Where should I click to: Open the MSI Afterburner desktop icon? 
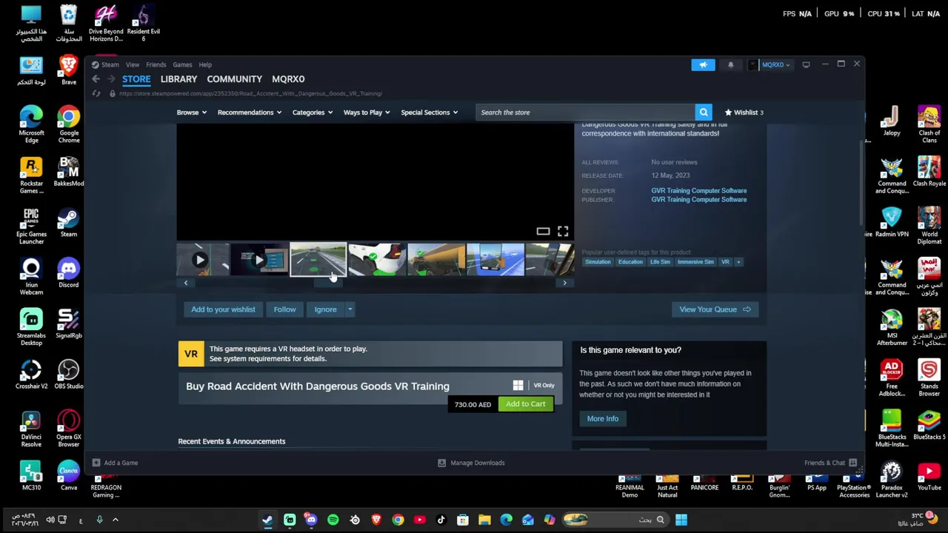[892, 327]
